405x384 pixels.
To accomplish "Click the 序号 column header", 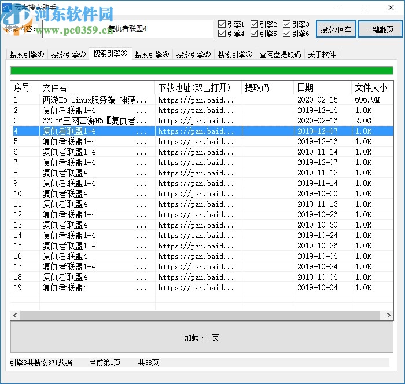I will [x=25, y=87].
